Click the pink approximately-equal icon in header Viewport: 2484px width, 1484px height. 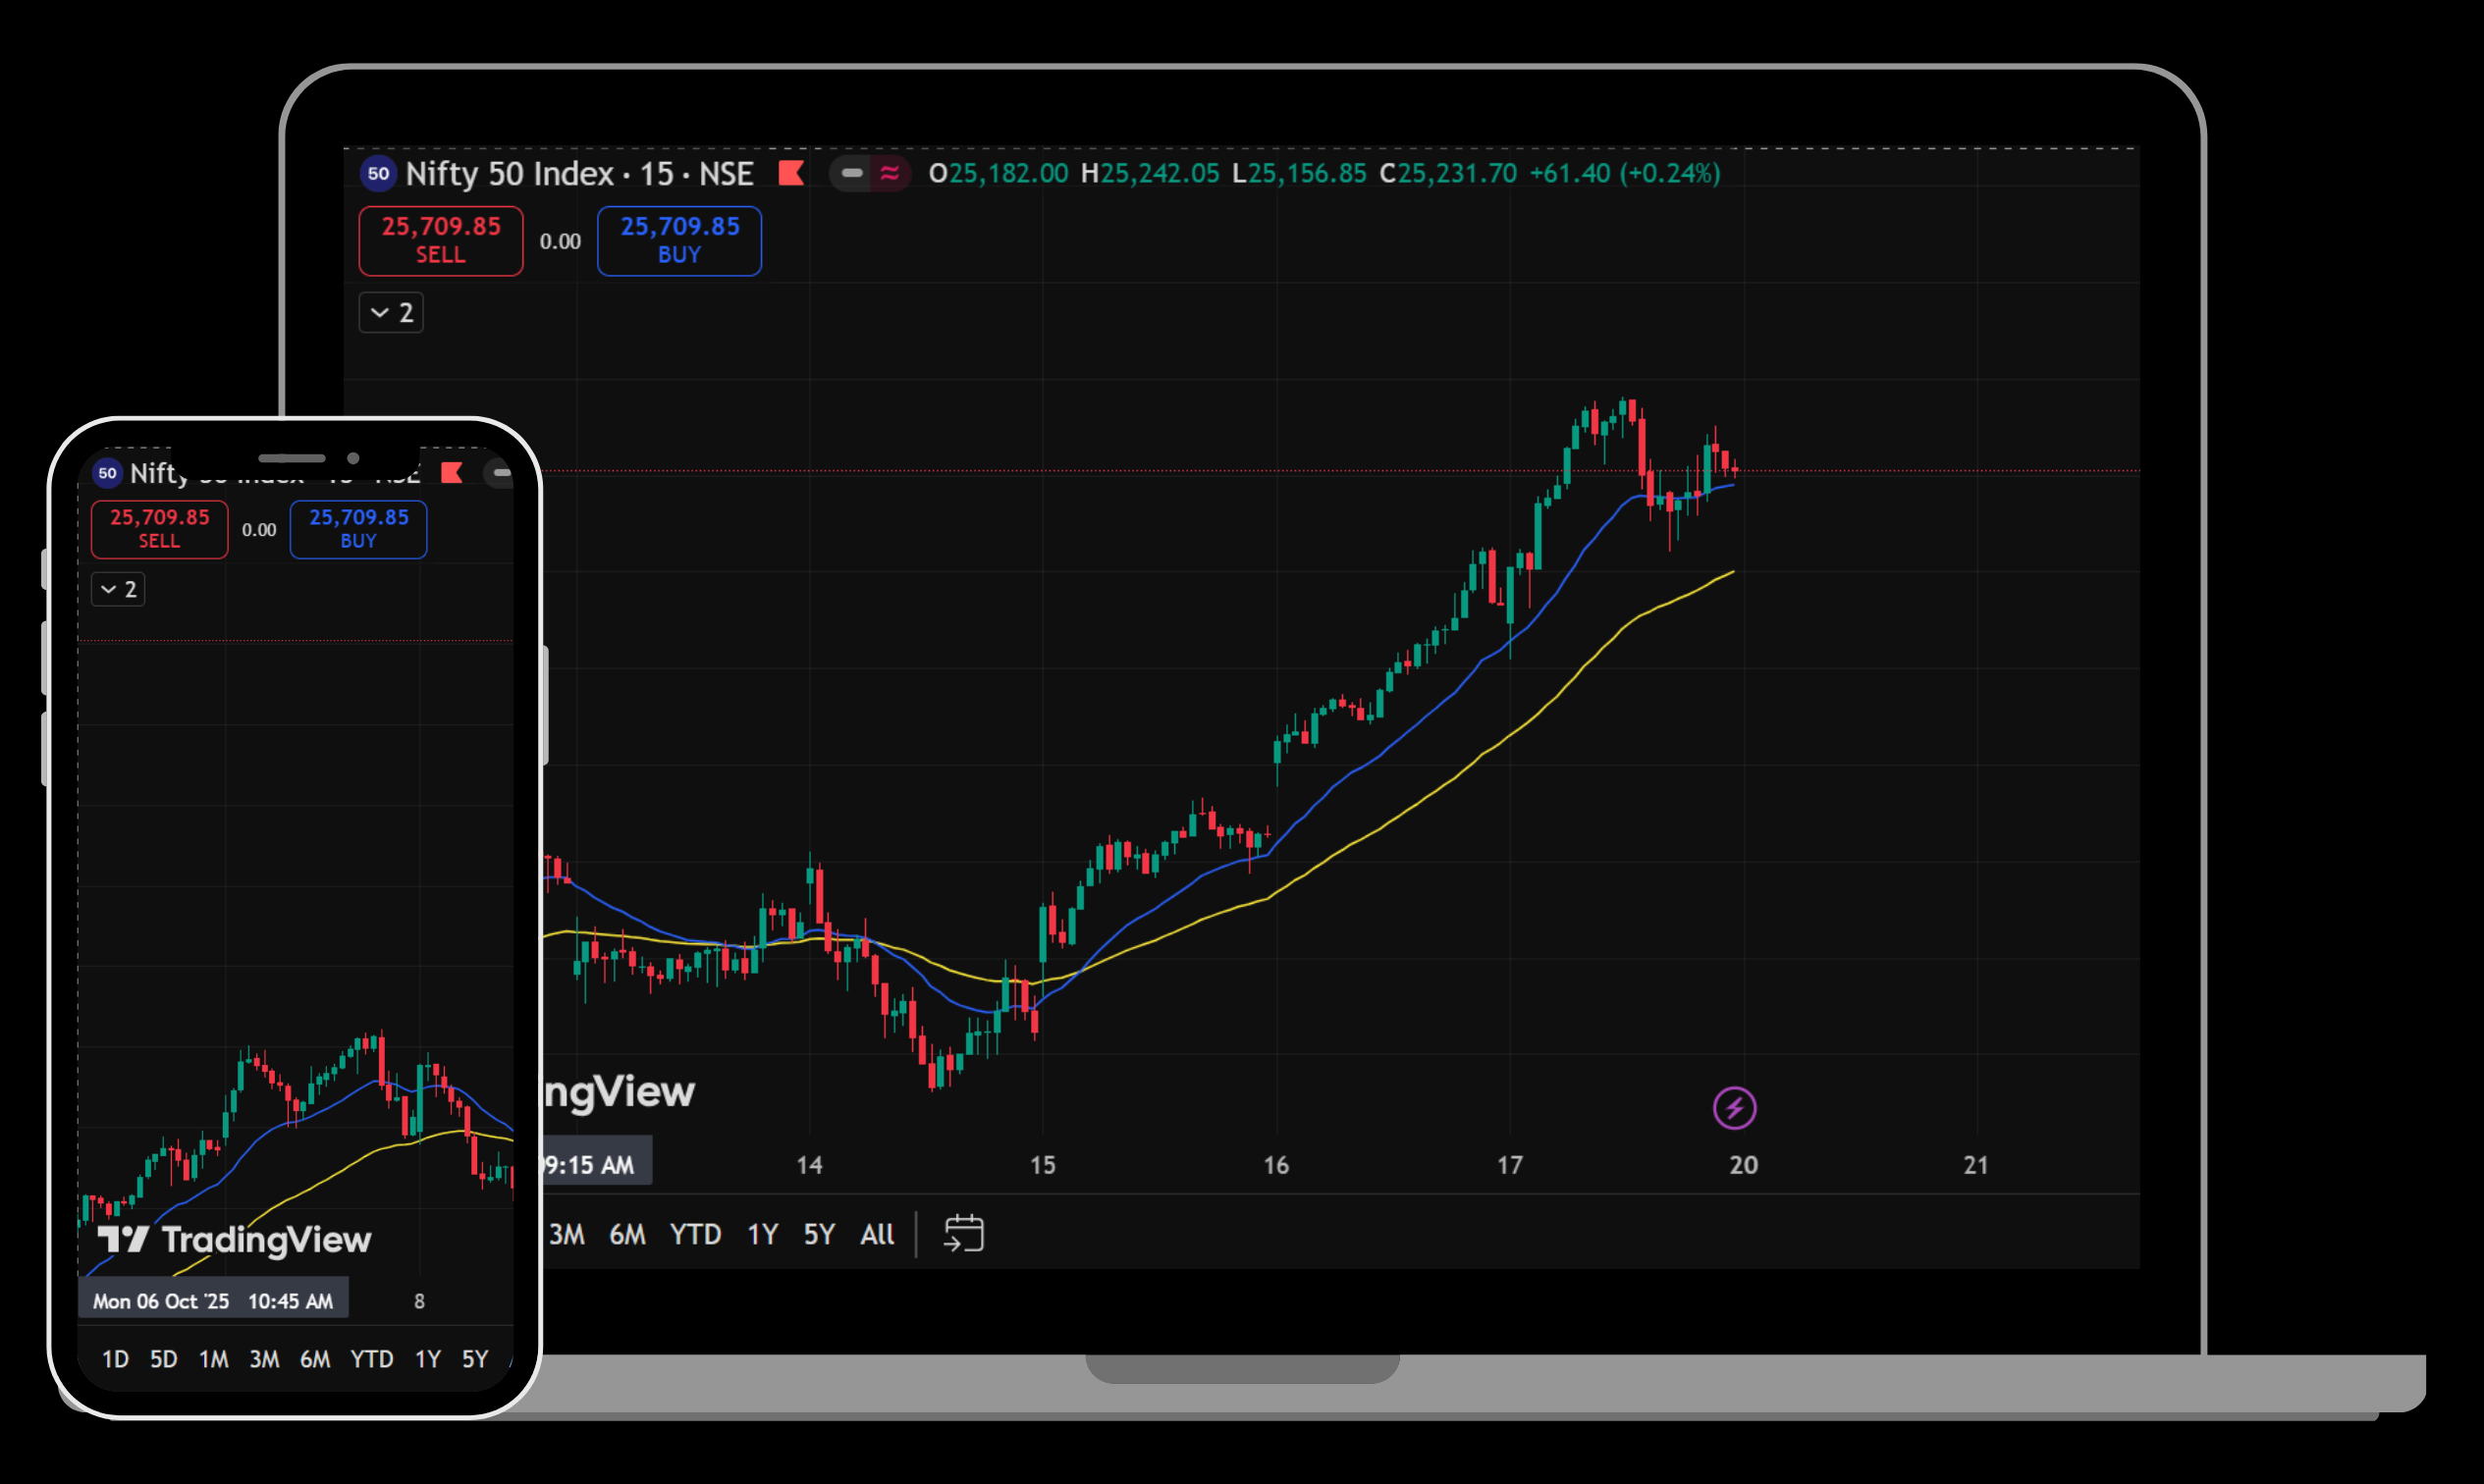pos(890,173)
